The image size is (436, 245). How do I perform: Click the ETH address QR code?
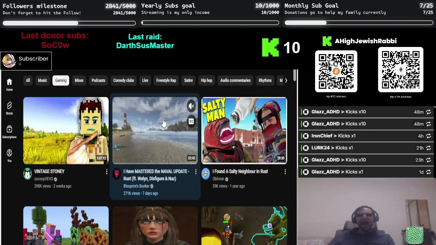tap(401, 70)
